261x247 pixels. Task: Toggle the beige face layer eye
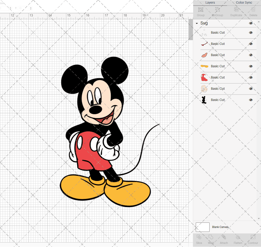[x=251, y=89]
